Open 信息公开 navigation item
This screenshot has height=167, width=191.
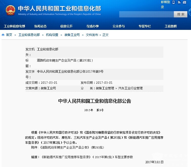[x=66, y=26]
